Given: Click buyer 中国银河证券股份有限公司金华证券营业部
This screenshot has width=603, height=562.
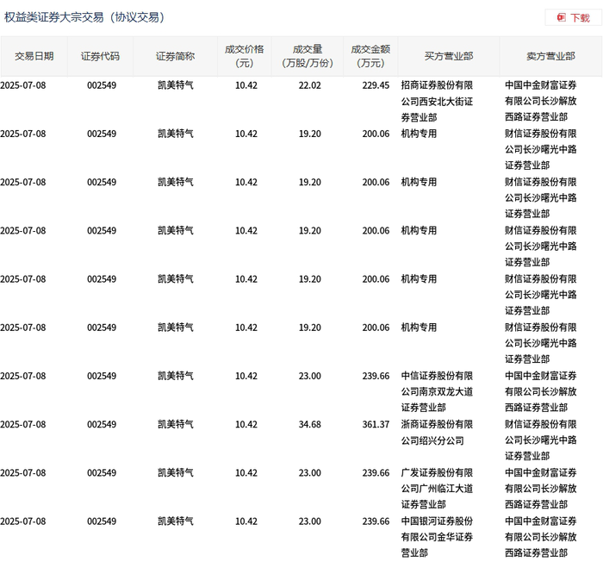Looking at the screenshot, I should point(437,537).
